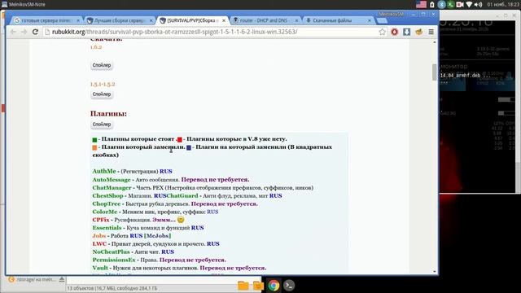Screen dimensions: 521x293
Task: Click the Jobs plugin name
Action: [99, 235]
